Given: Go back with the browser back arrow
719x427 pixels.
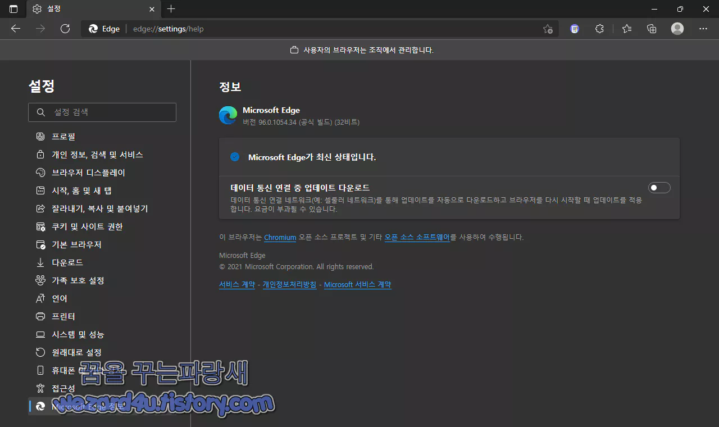Looking at the screenshot, I should [x=16, y=29].
